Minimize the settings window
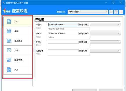The width and height of the screenshot is (126, 91). pos(106,3)
